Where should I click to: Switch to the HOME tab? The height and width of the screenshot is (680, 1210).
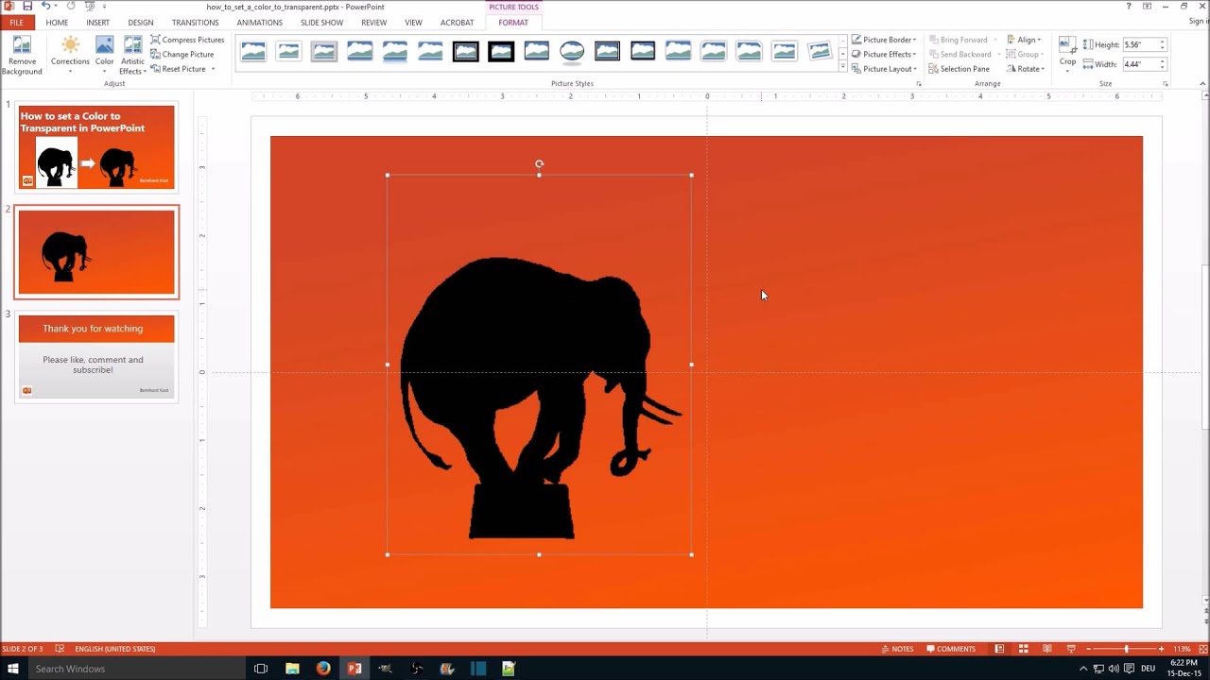(57, 23)
